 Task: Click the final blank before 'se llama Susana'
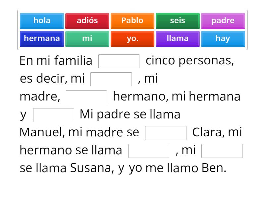222,151
